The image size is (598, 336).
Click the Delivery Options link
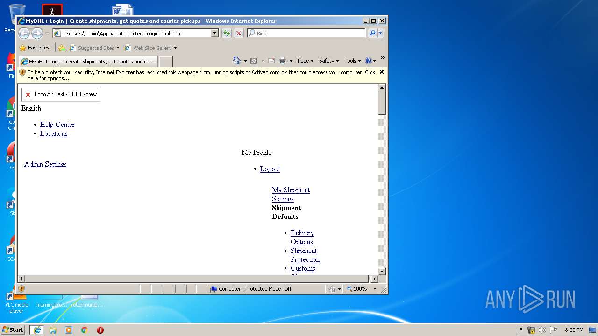pos(302,237)
